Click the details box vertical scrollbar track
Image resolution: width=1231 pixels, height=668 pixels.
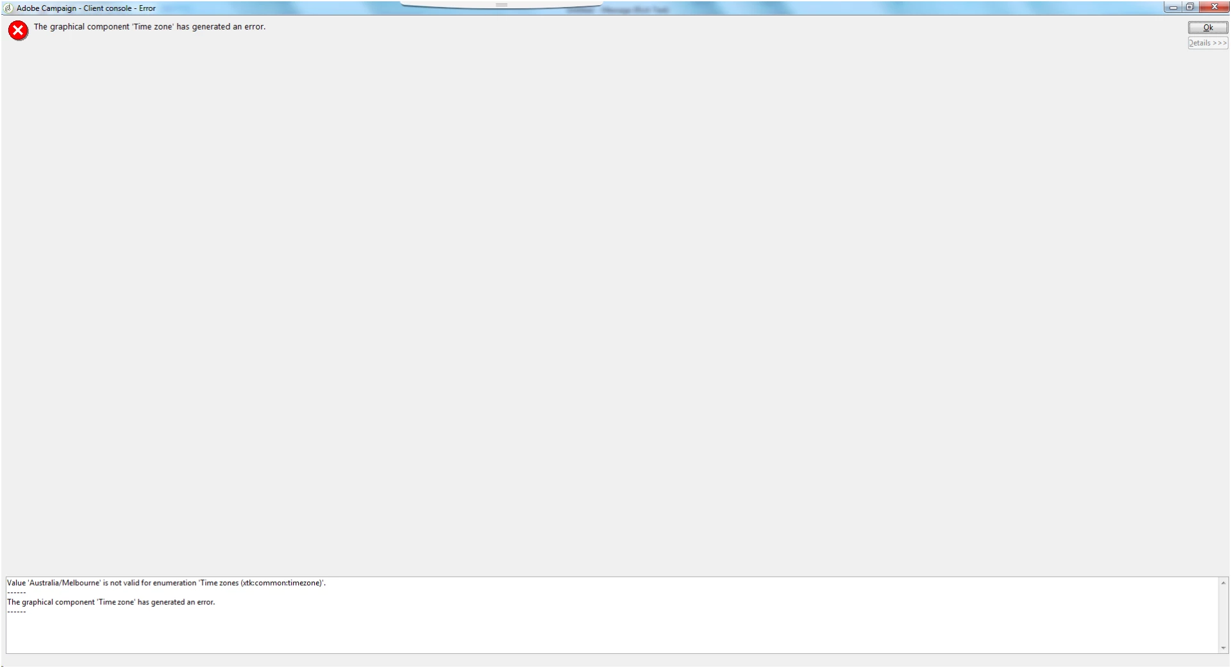coord(1223,615)
